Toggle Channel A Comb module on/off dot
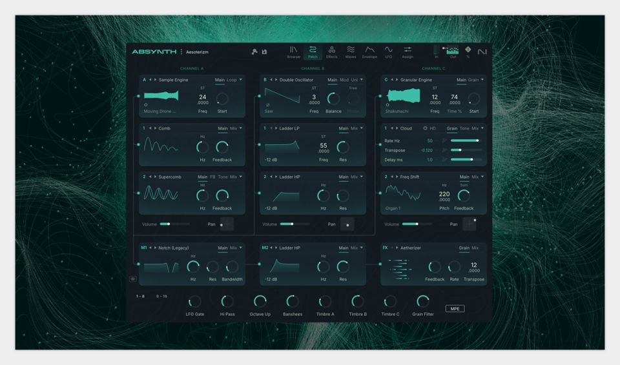Image resolution: width=620 pixels, height=365 pixels. [138, 144]
